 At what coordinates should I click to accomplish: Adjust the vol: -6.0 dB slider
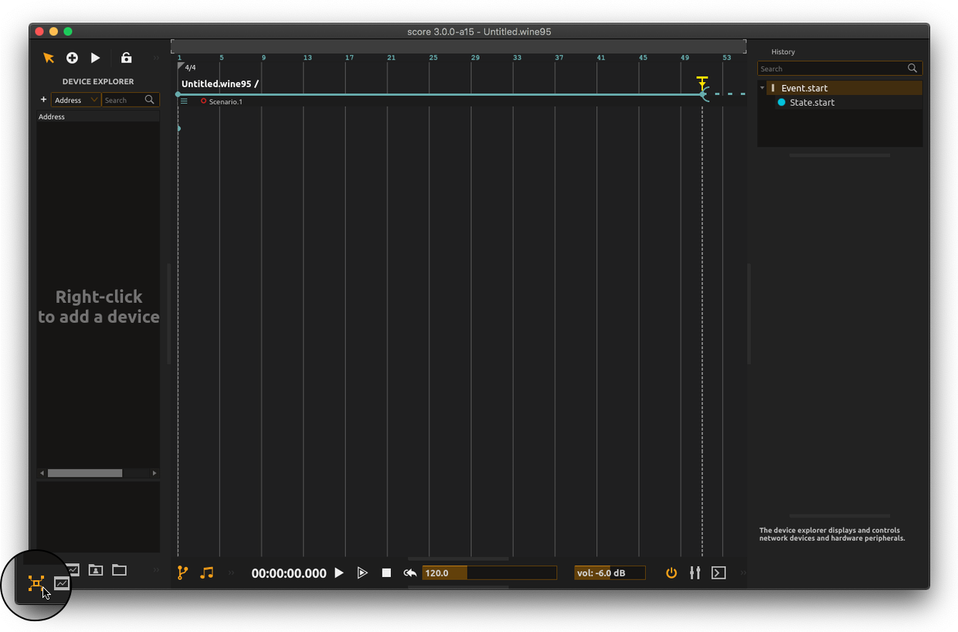click(x=610, y=573)
